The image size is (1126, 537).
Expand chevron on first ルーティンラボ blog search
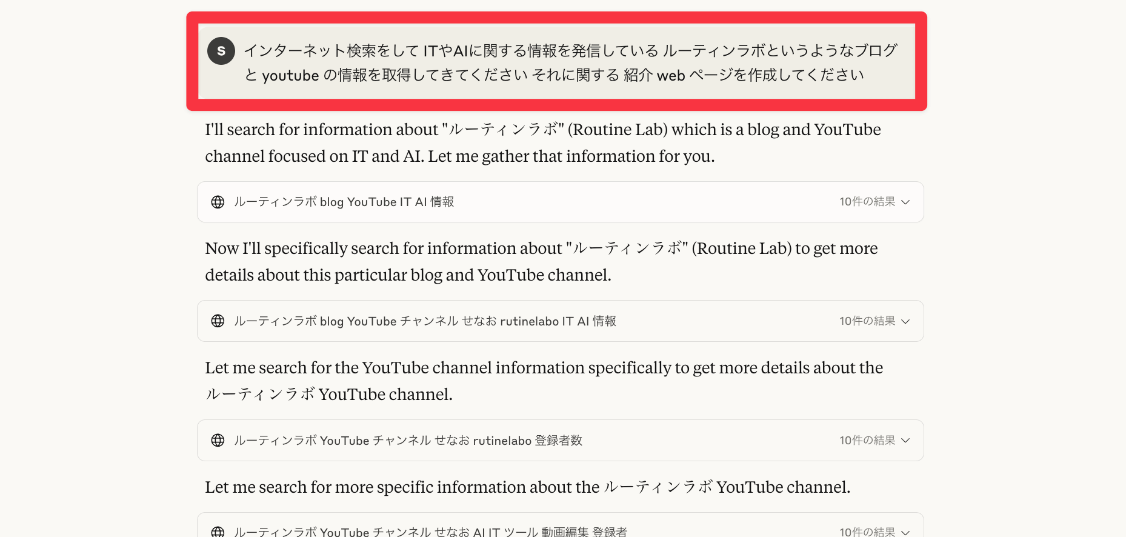[905, 202]
